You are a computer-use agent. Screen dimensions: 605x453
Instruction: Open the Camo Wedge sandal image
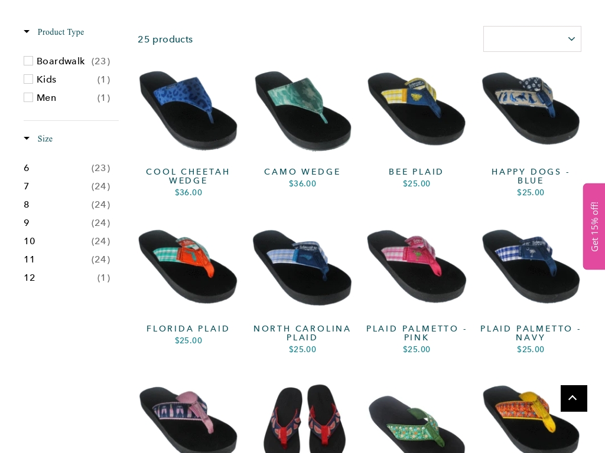[302, 110]
